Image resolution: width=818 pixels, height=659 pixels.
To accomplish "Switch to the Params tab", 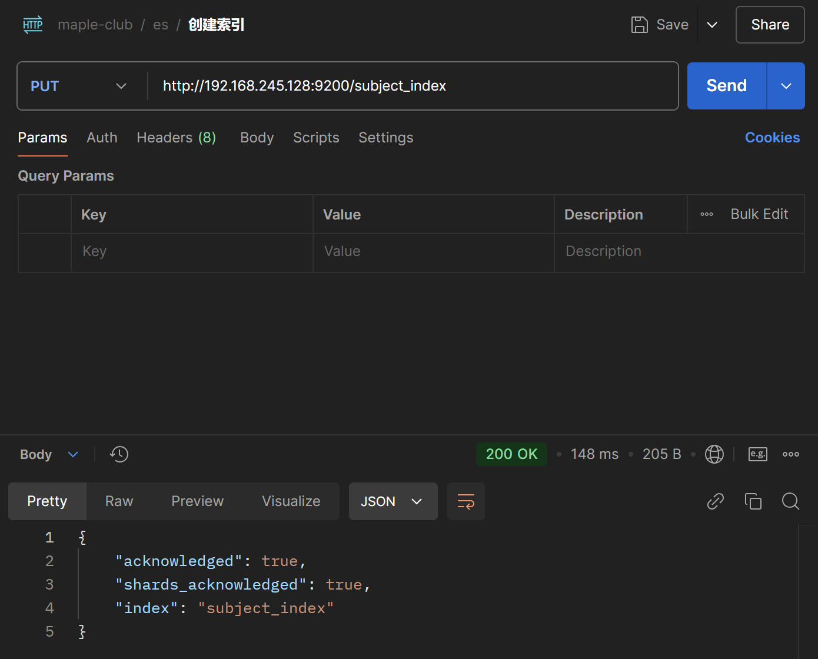I will click(x=42, y=138).
